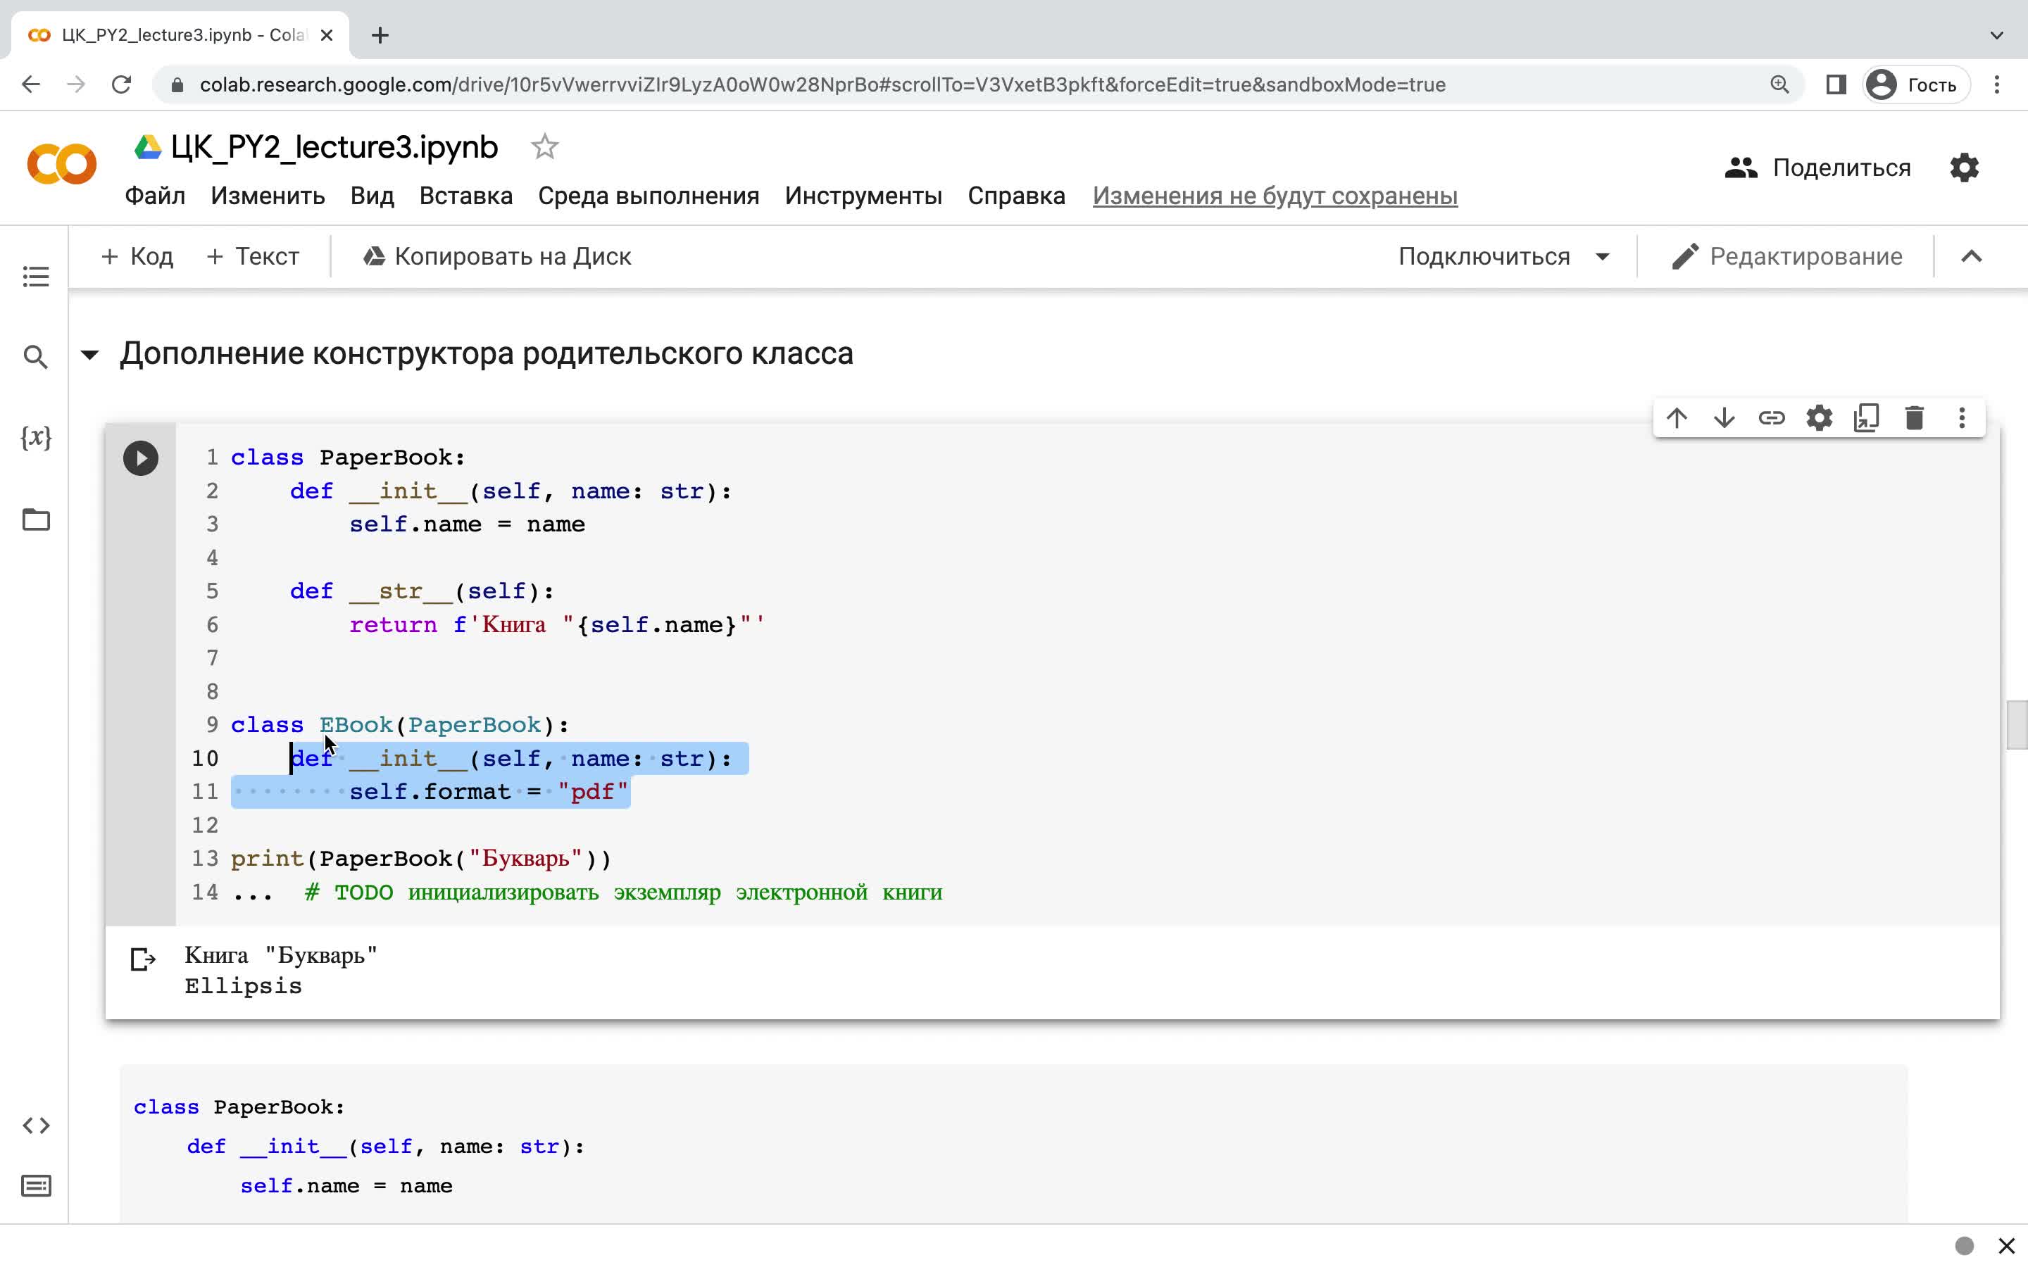Image resolution: width=2028 pixels, height=1267 pixels.
Task: Click the page vertical scrollbar thumb
Action: [x=2017, y=725]
